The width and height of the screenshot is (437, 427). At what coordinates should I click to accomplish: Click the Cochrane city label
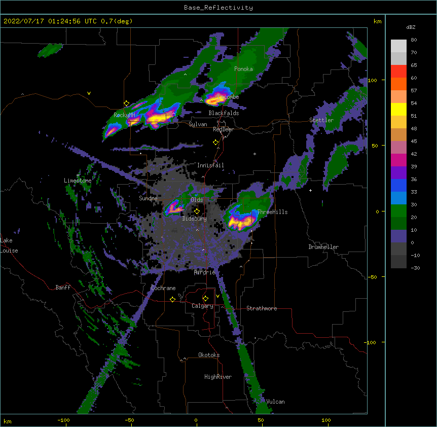(163, 288)
